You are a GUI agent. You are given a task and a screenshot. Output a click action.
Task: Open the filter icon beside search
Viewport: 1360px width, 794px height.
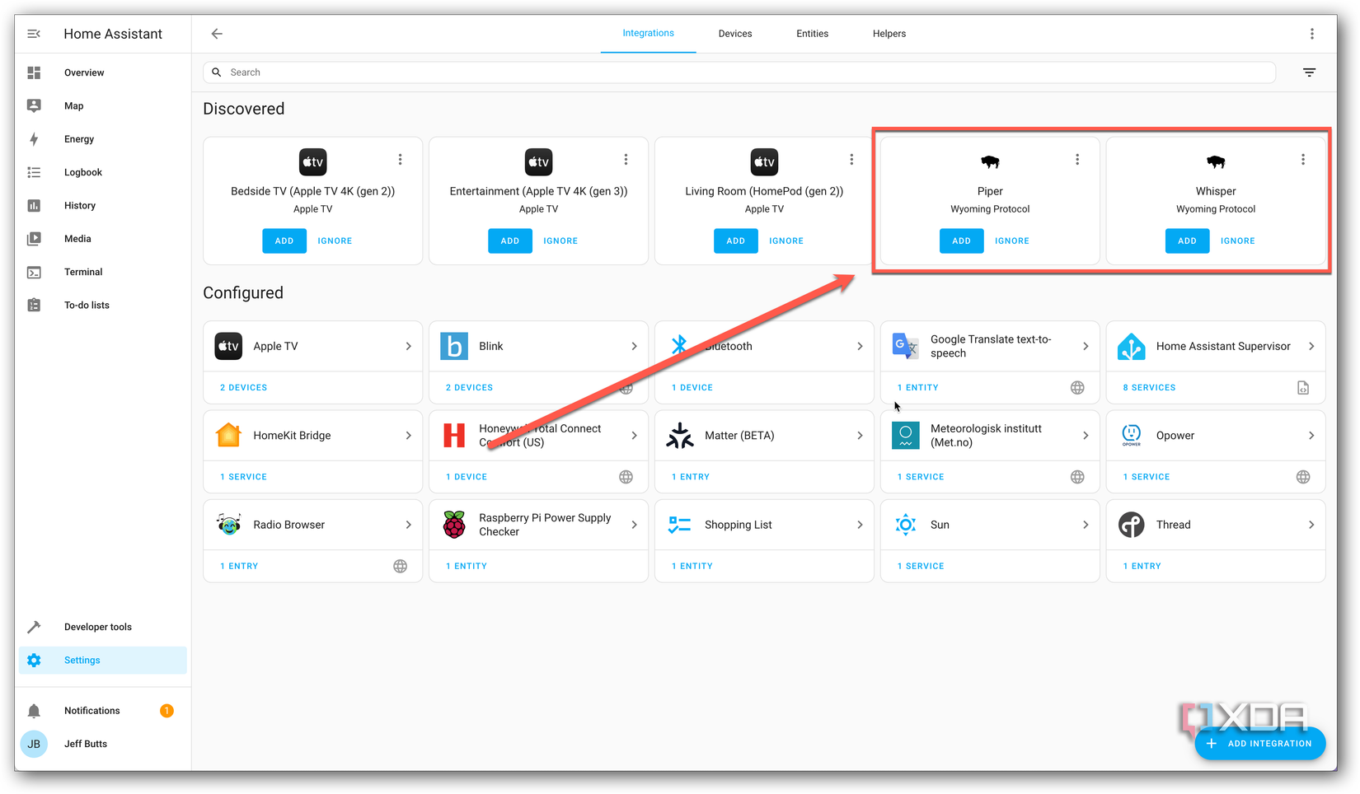point(1309,72)
